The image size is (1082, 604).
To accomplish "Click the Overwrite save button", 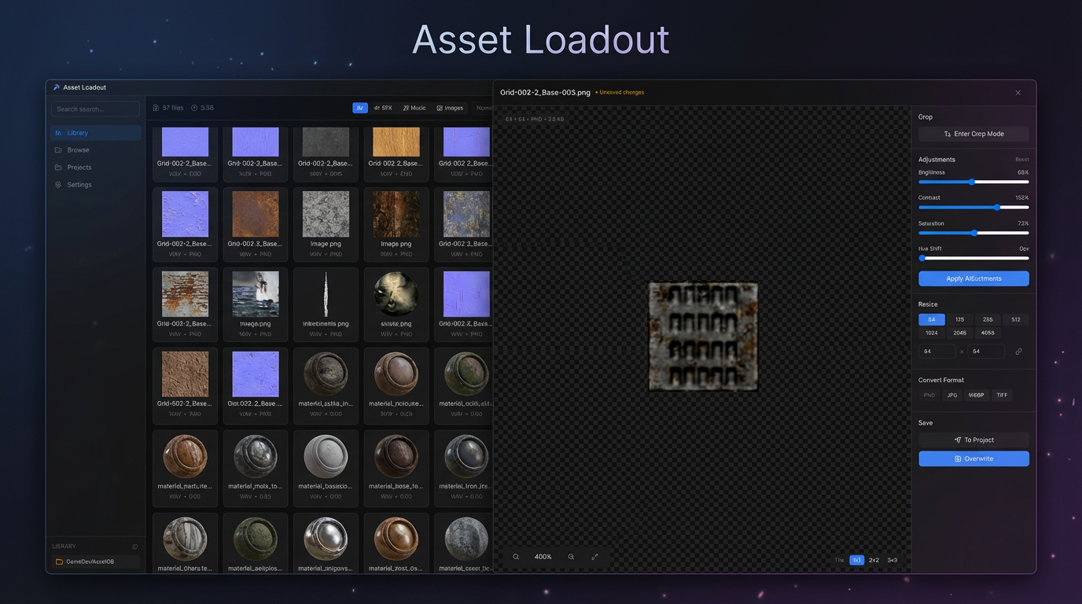I will click(x=973, y=459).
